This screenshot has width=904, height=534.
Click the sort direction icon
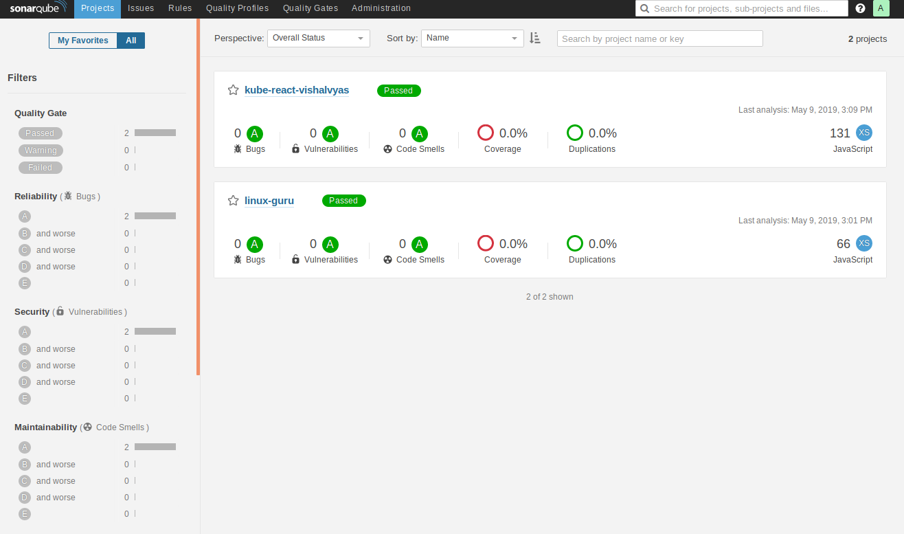pos(534,38)
